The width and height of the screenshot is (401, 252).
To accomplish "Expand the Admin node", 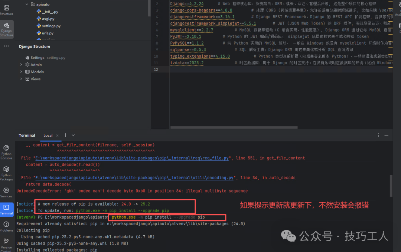I will coord(21,65).
